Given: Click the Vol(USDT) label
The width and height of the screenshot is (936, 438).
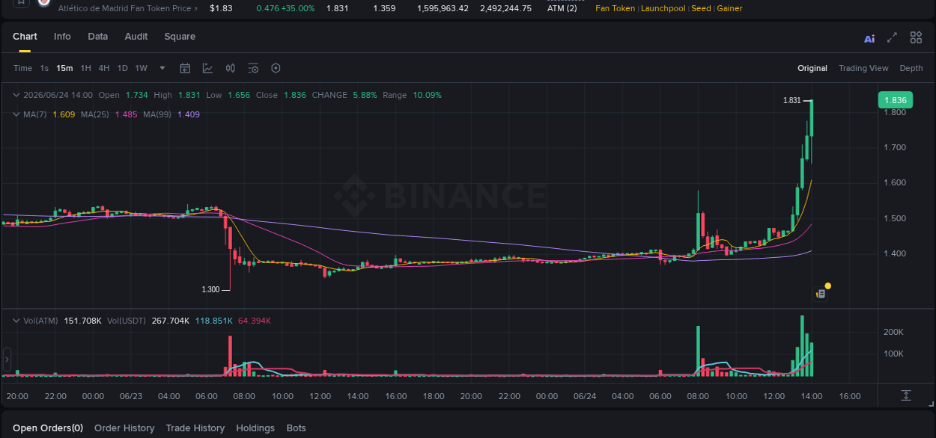Looking at the screenshot, I should [x=127, y=321].
